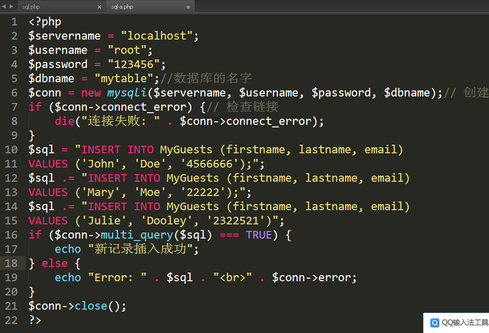This screenshot has width=489, height=333.
Task: Click 'John' in the VALUES line
Action: tap(101, 164)
